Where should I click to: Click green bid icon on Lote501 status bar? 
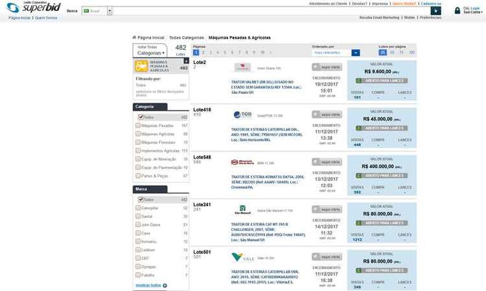[359, 271]
